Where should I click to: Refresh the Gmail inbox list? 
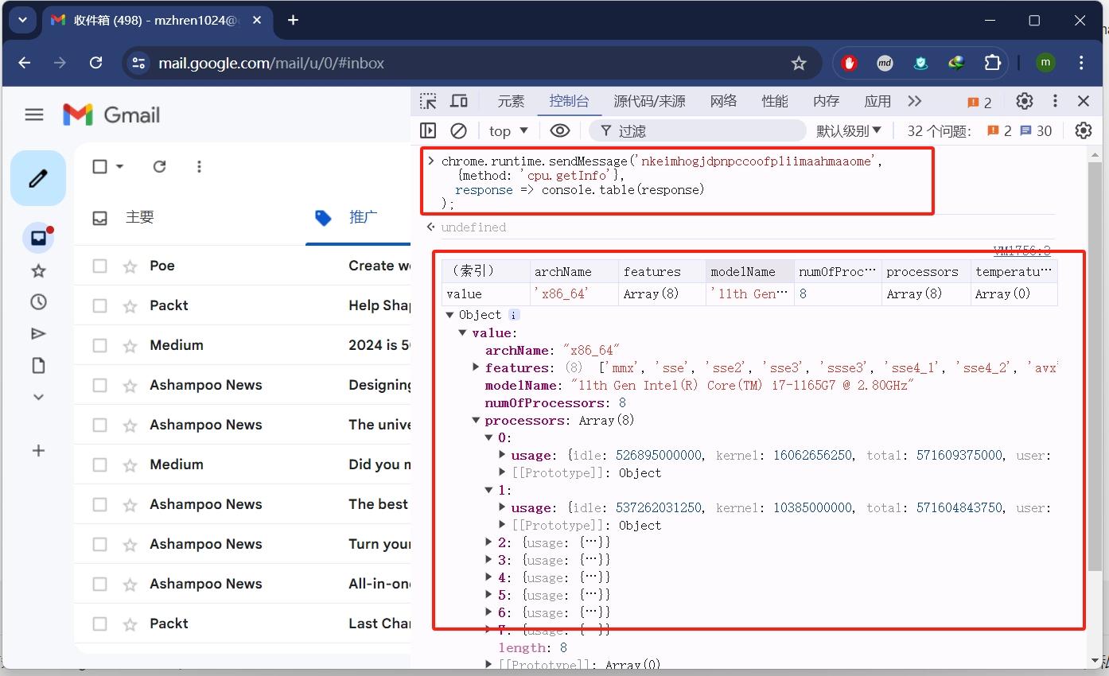tap(160, 166)
